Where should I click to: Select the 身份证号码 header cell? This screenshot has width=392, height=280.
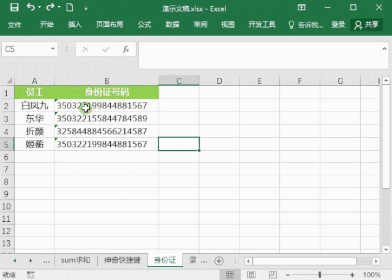(107, 93)
